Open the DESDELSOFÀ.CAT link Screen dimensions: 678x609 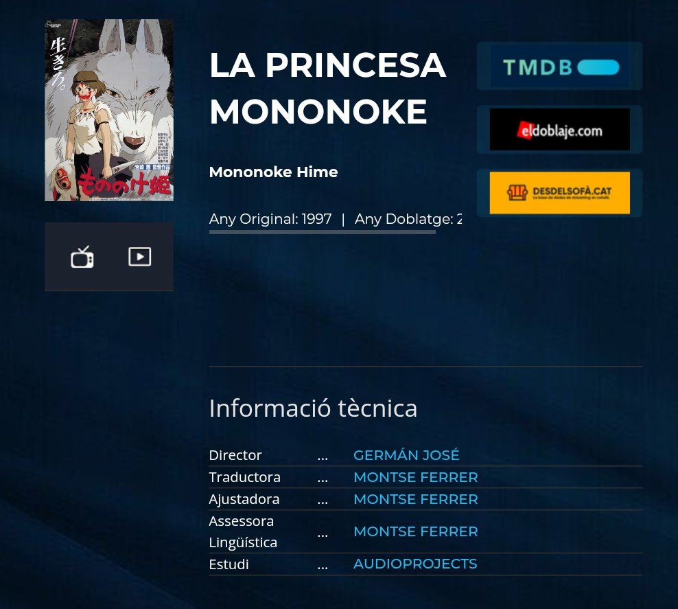click(x=559, y=193)
